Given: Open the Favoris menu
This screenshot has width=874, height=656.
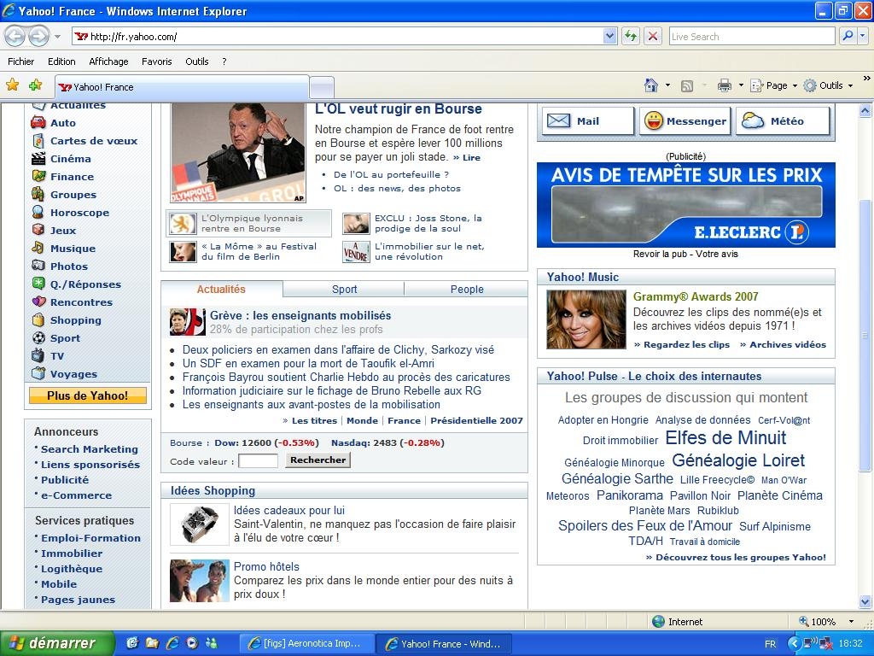Looking at the screenshot, I should pyautogui.click(x=157, y=61).
